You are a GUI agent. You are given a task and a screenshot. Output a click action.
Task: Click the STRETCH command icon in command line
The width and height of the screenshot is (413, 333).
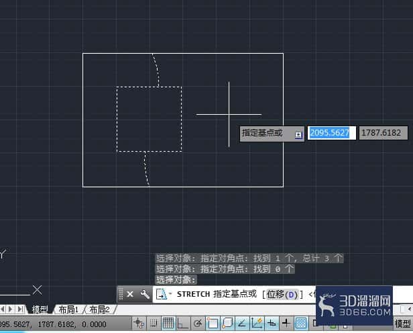[x=161, y=294]
